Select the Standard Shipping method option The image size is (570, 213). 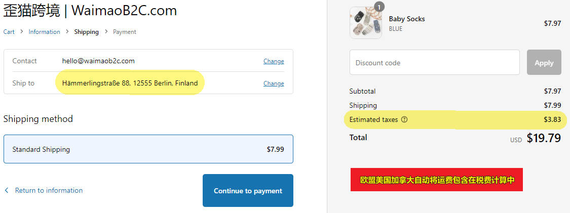(148, 149)
